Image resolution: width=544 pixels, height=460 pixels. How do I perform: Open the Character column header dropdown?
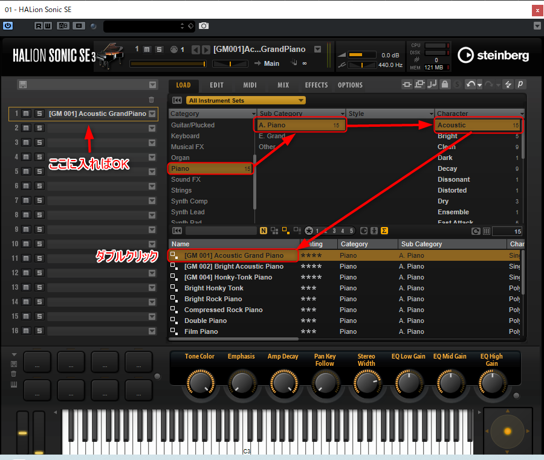pos(522,113)
